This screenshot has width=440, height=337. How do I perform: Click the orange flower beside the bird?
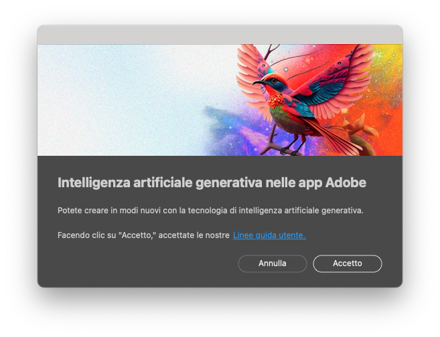click(x=358, y=126)
